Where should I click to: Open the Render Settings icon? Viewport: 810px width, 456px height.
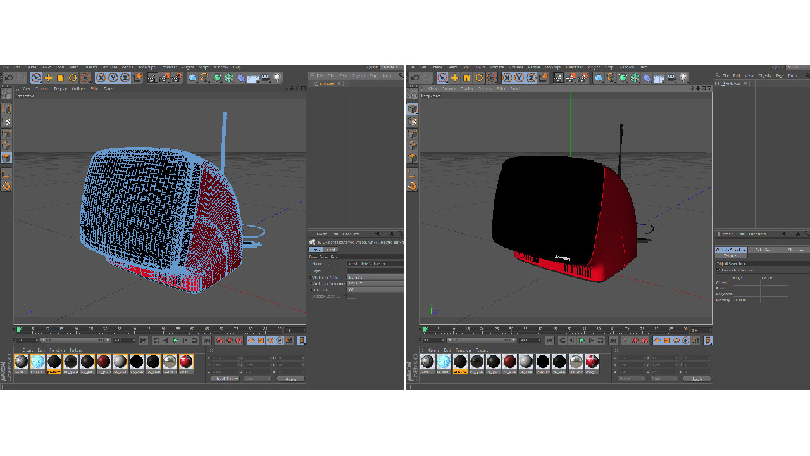click(177, 77)
